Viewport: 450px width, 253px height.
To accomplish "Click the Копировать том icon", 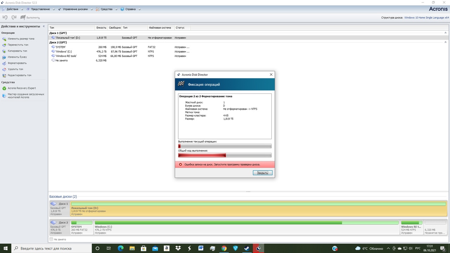I will pyautogui.click(x=4, y=51).
